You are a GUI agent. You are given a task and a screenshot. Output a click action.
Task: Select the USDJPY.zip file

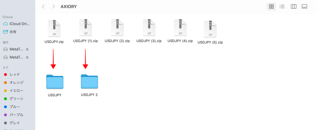[54, 31]
